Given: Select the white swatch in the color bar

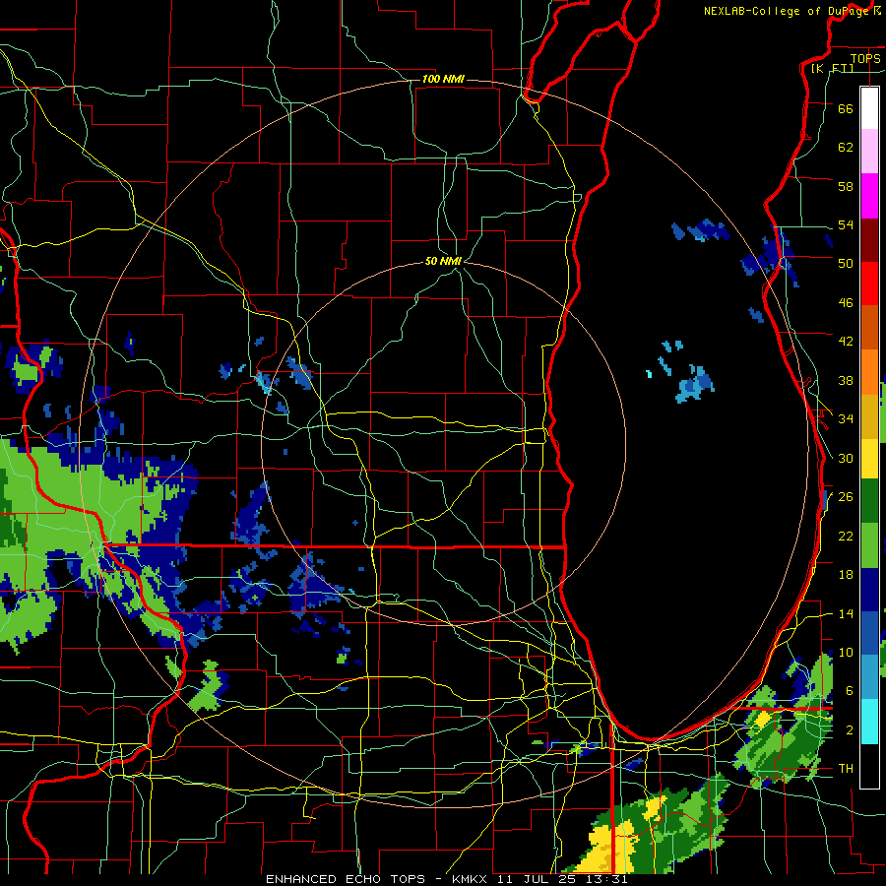Looking at the screenshot, I should tap(869, 108).
